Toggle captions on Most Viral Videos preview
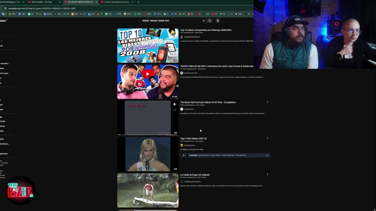 (175, 110)
